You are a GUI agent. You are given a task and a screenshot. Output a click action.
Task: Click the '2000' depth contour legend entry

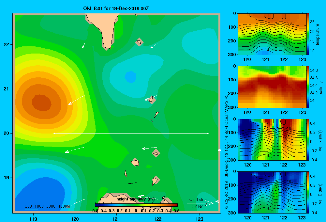pyautogui.click(x=51, y=206)
